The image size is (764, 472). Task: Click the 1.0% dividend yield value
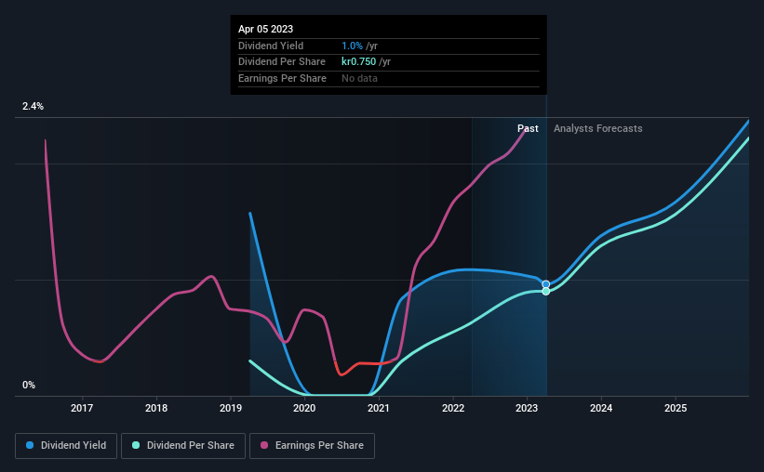[x=352, y=46]
